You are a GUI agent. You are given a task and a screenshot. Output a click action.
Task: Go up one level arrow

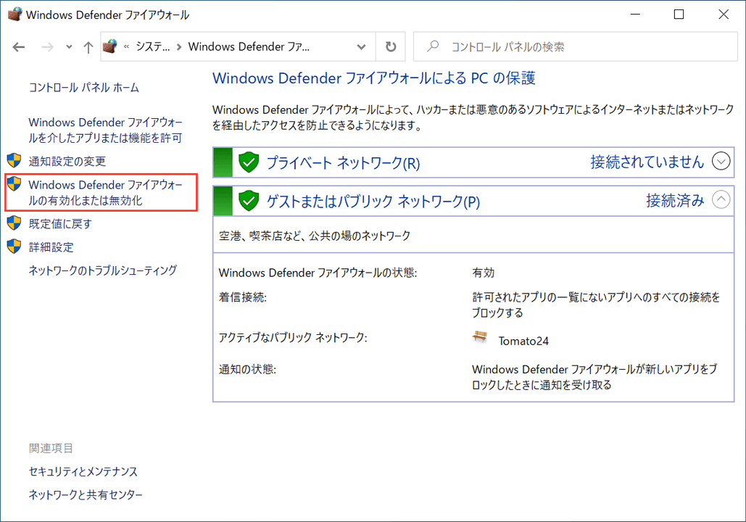(x=88, y=46)
